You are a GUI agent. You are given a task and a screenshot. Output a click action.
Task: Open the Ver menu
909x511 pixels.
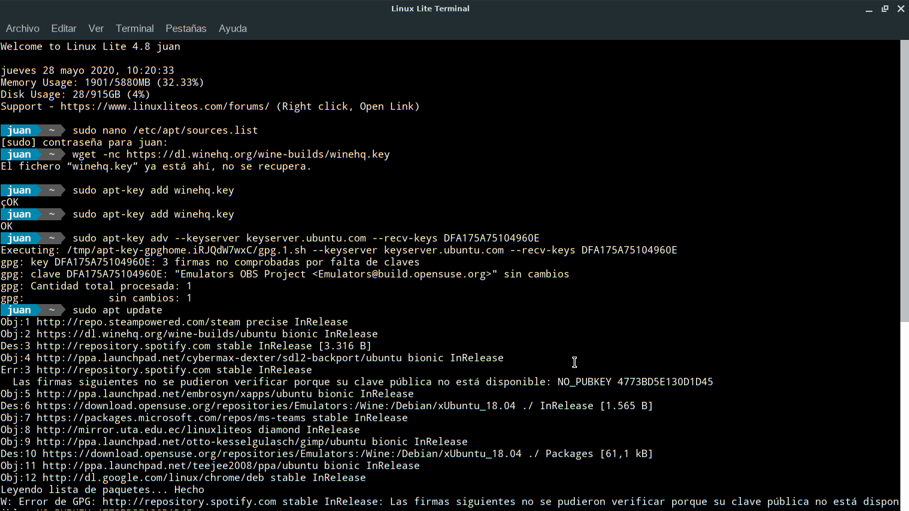click(x=96, y=29)
